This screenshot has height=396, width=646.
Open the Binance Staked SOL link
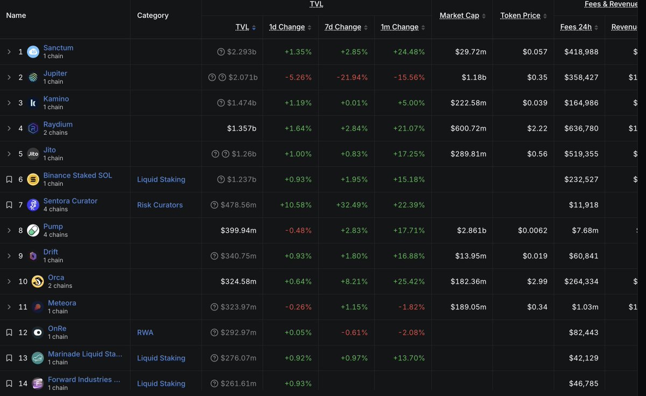[x=78, y=175]
